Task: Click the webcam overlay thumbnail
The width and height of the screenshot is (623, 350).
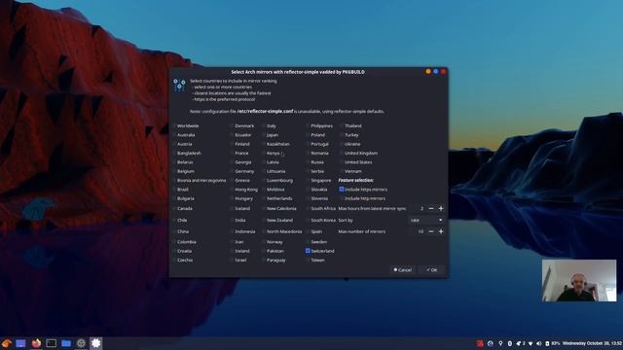Action: click(x=579, y=281)
